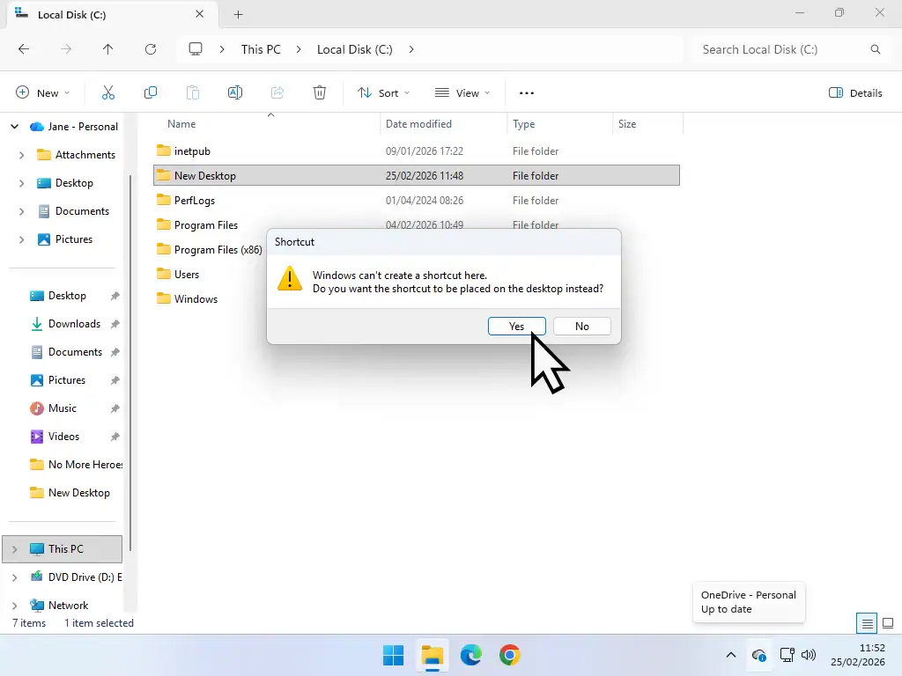Image resolution: width=902 pixels, height=676 pixels.
Task: Open the Sort dropdown
Action: 382,92
